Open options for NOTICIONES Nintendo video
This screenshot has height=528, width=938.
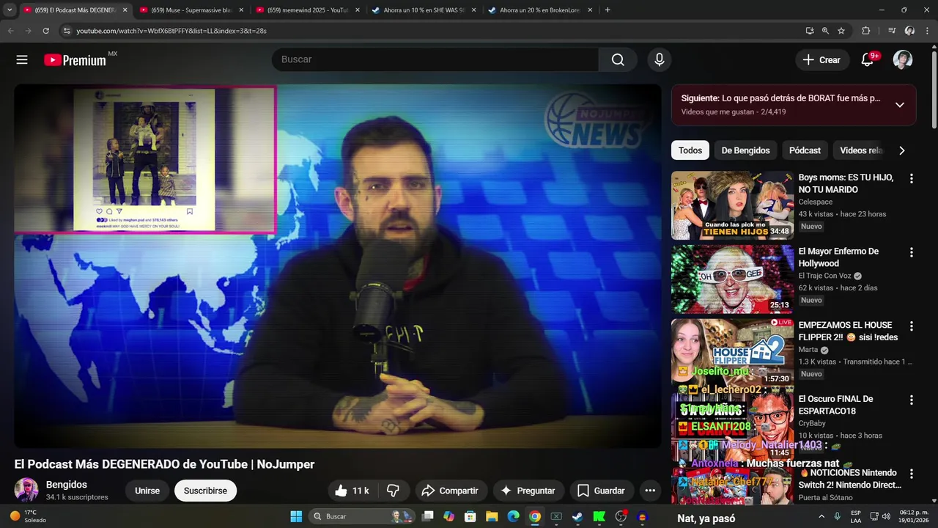912,474
